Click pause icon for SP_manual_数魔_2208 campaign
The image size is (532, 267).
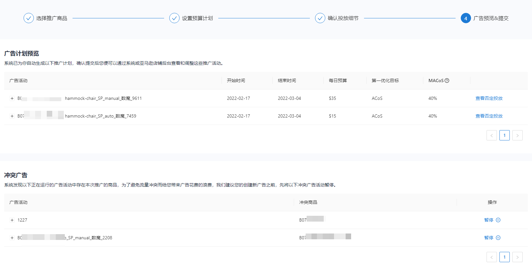498,238
